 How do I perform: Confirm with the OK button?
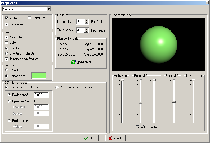coord(89,138)
